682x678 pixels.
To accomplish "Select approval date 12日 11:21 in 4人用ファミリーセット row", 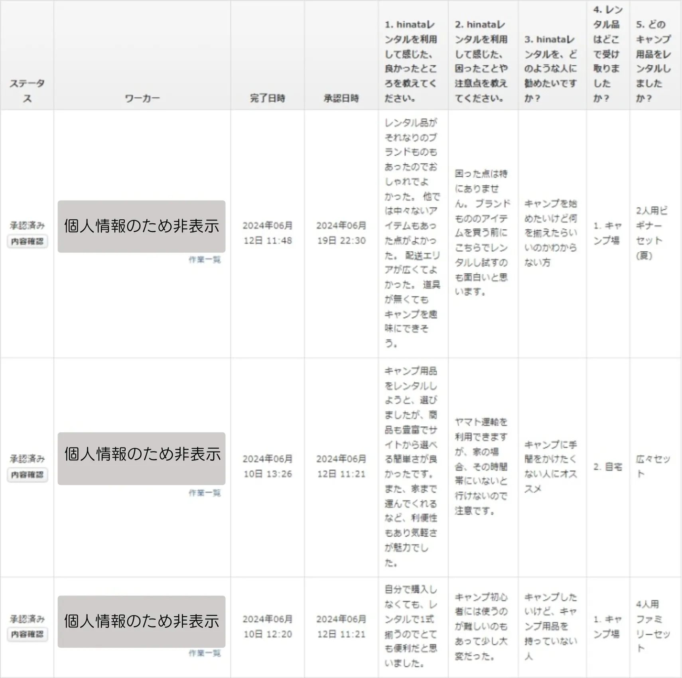I will 341,627.
